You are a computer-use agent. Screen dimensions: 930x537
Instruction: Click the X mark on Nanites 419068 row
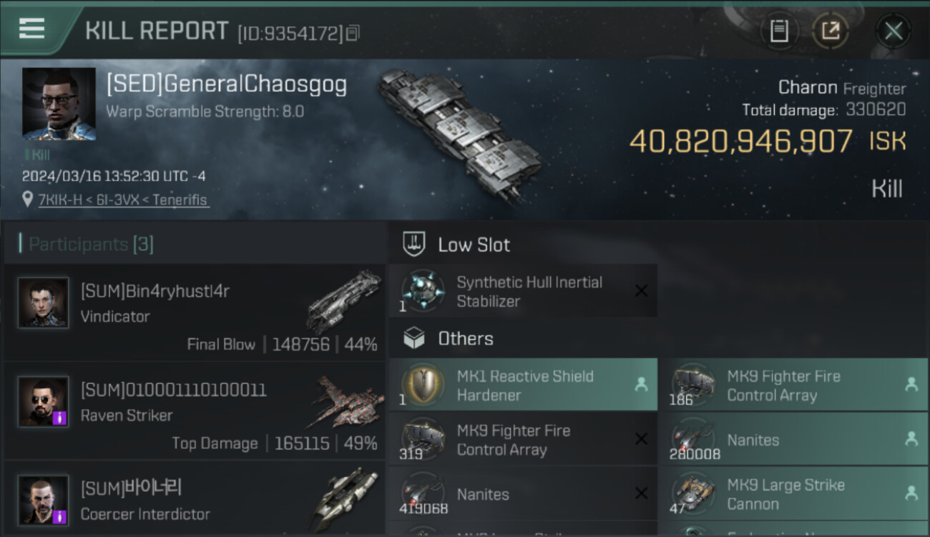[x=641, y=494]
